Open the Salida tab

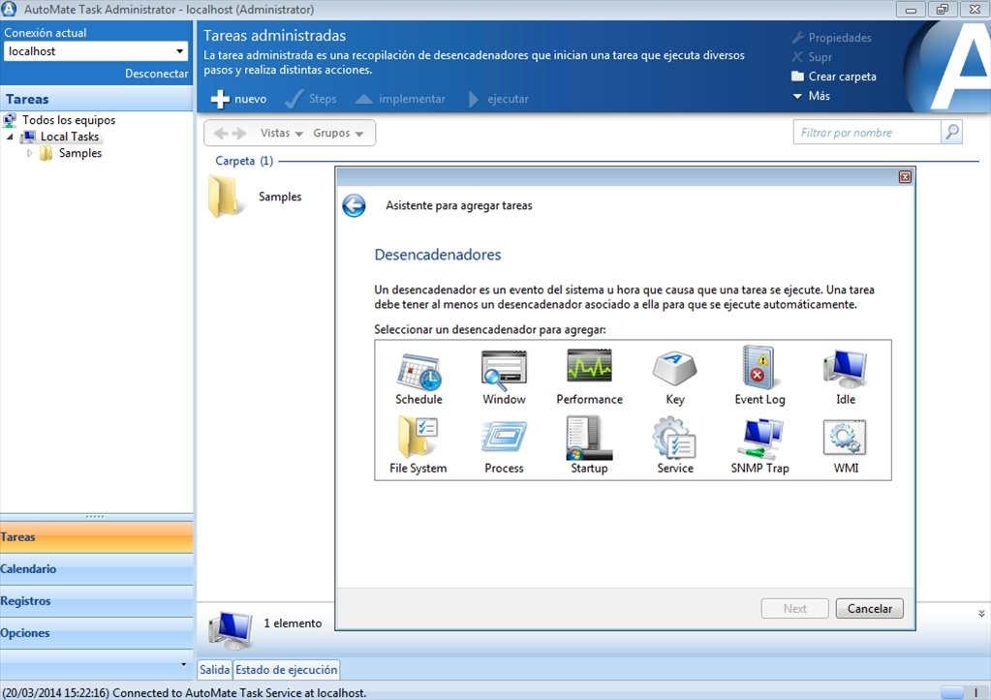(x=215, y=670)
